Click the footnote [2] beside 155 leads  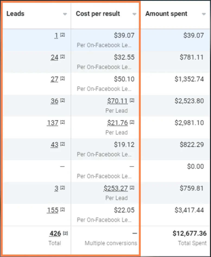pyautogui.click(x=62, y=209)
